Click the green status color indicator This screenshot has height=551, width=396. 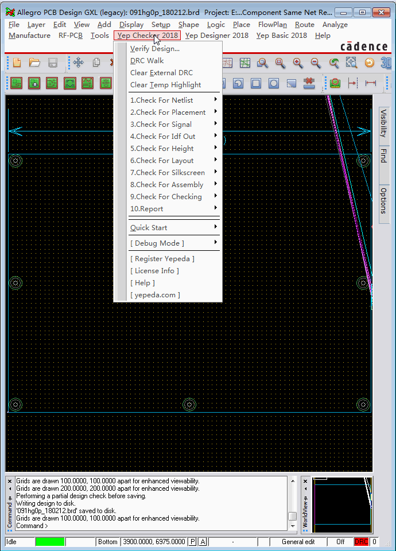pyautogui.click(x=50, y=541)
